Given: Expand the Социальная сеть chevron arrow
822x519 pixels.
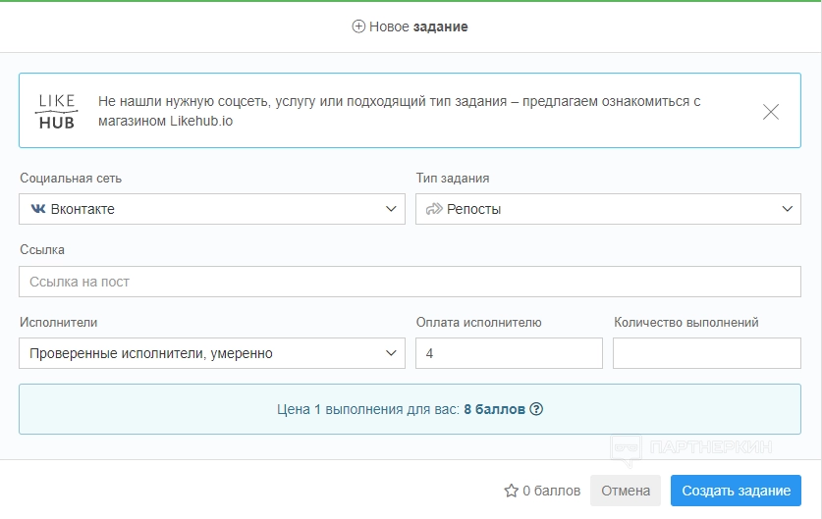Looking at the screenshot, I should coord(391,209).
